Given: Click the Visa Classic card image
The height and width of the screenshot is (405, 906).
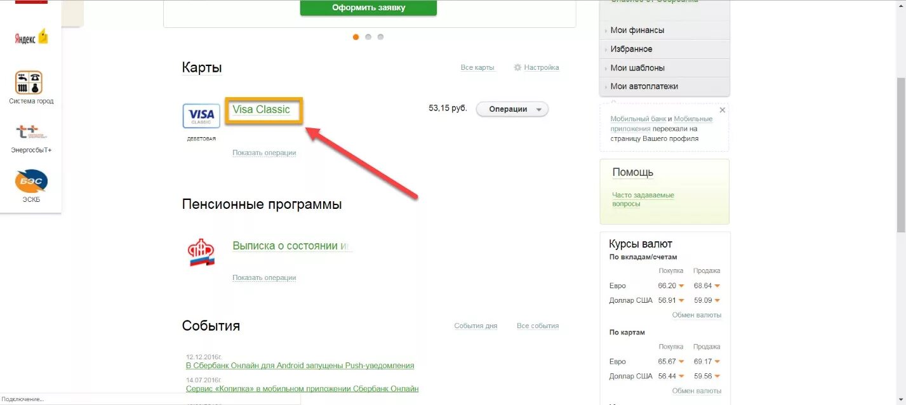Looking at the screenshot, I should point(201,116).
